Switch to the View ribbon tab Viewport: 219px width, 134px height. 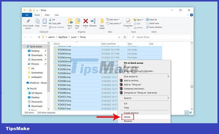tap(56, 15)
